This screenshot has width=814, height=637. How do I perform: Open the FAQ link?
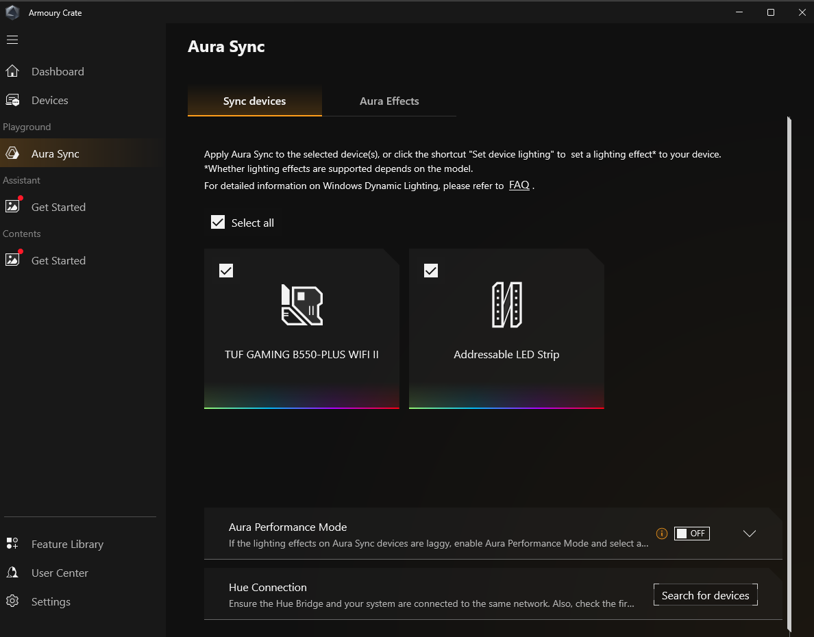click(x=519, y=185)
